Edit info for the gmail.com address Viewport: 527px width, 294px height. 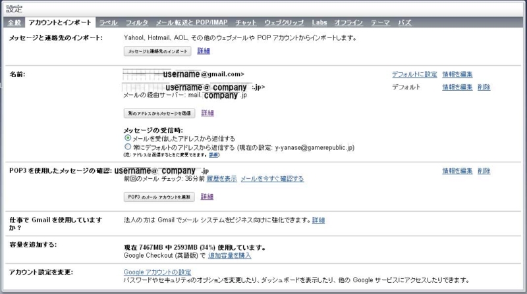[457, 74]
